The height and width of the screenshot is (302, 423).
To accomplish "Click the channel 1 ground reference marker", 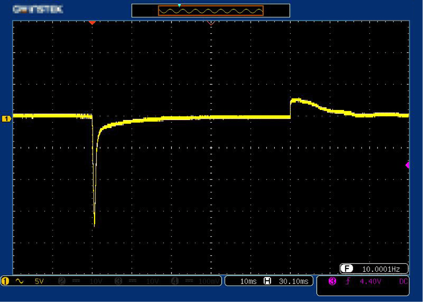I will click(6, 119).
